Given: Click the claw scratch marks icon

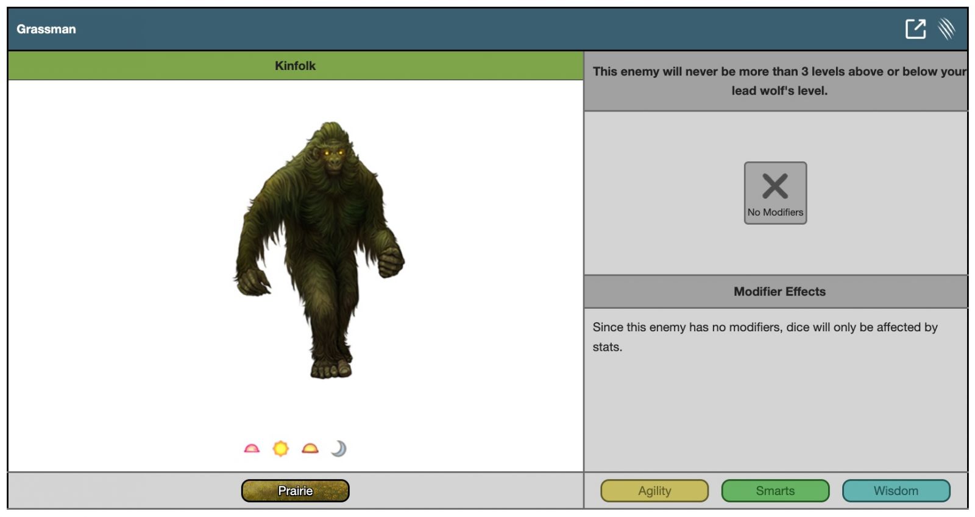Looking at the screenshot, I should tap(946, 29).
